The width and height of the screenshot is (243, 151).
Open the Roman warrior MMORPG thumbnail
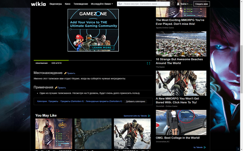pyautogui.click(x=54, y=134)
